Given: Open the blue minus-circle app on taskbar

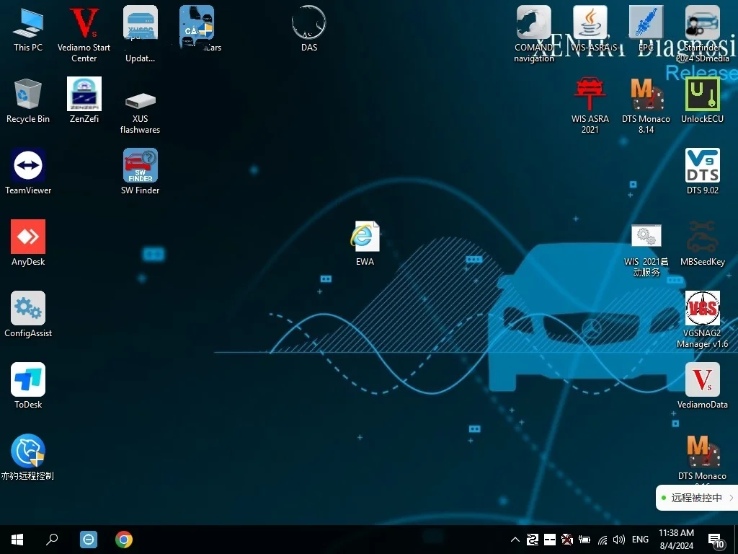Looking at the screenshot, I should pyautogui.click(x=89, y=540).
